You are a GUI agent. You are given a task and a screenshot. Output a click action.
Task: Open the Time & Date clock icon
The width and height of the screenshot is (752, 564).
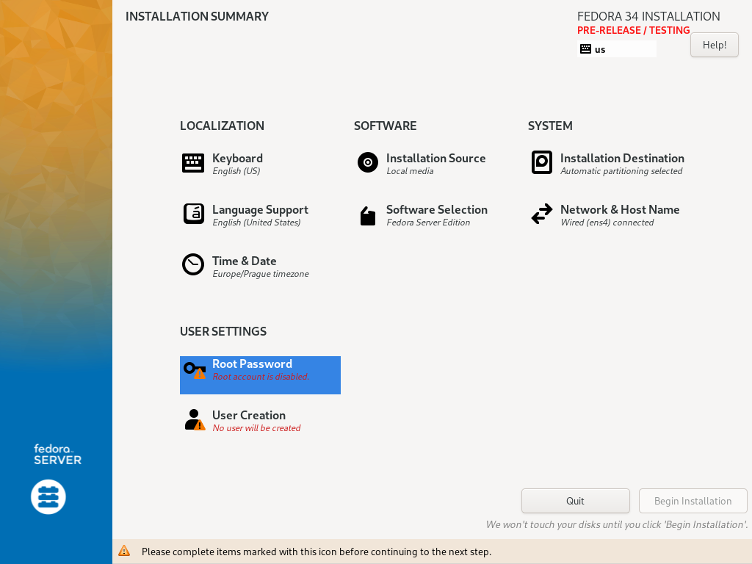click(193, 264)
